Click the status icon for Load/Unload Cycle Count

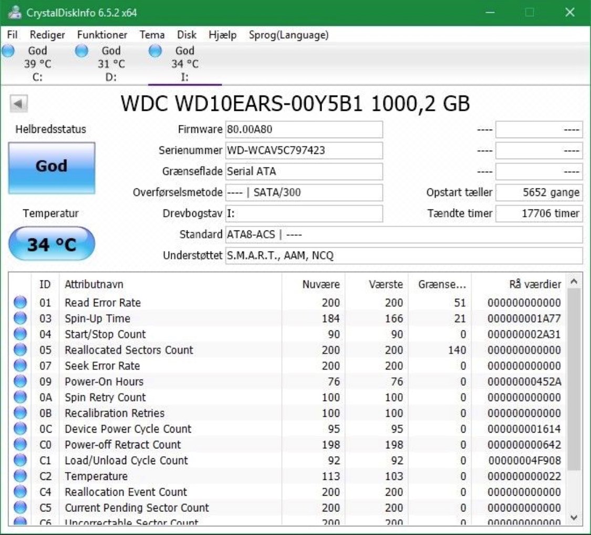pyautogui.click(x=20, y=460)
